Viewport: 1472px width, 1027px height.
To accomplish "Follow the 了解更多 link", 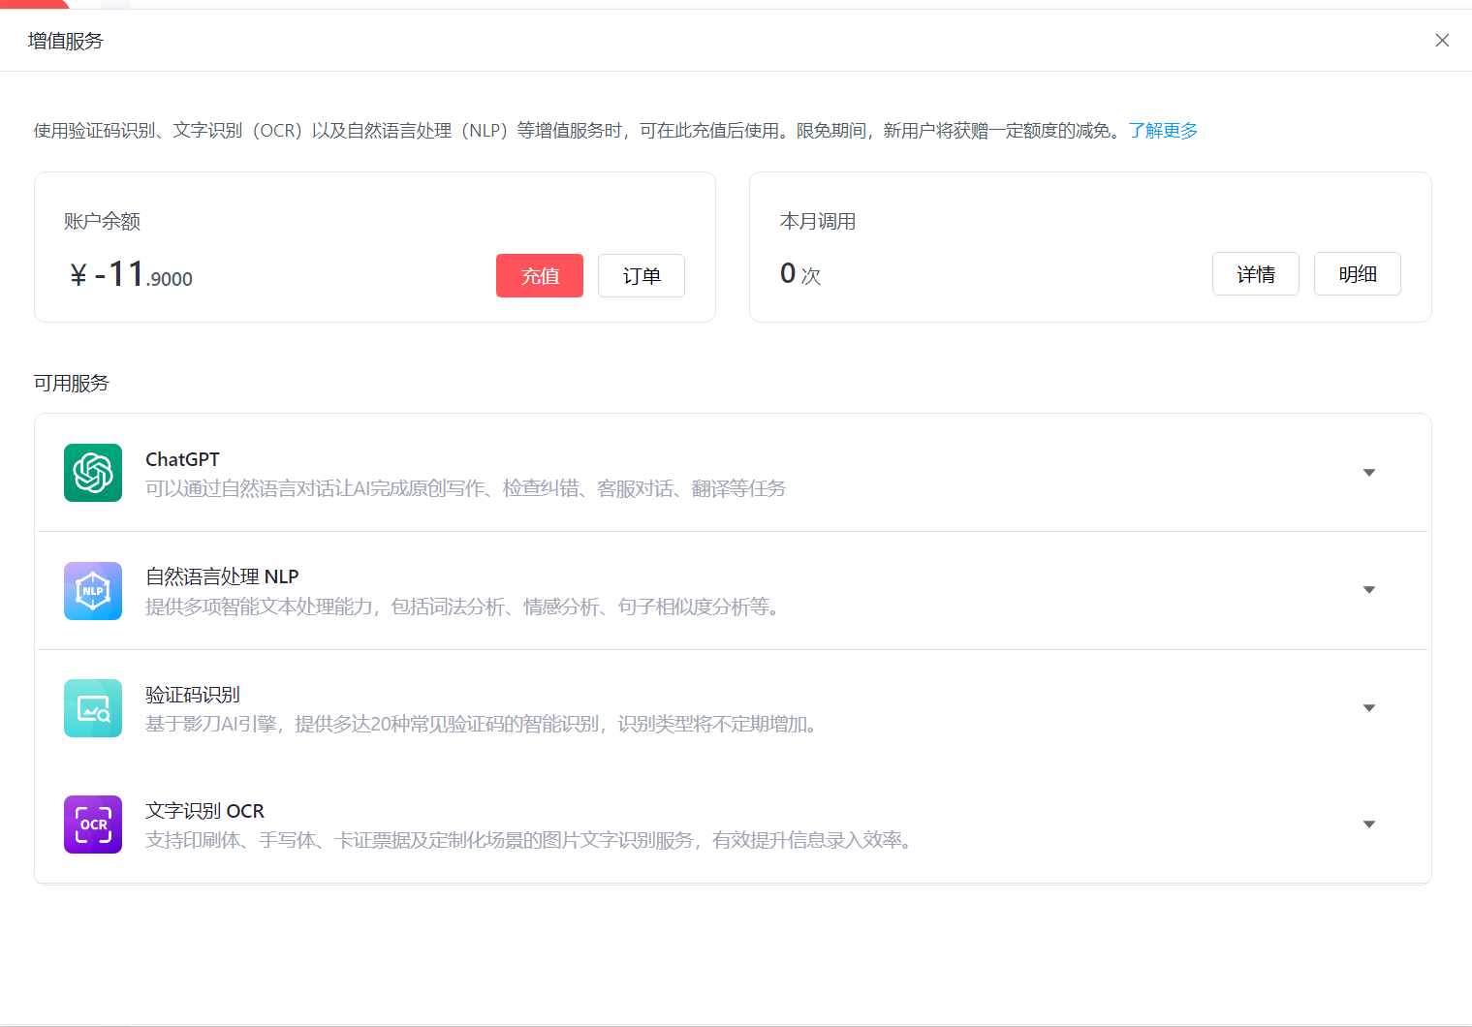I will [x=1163, y=131].
